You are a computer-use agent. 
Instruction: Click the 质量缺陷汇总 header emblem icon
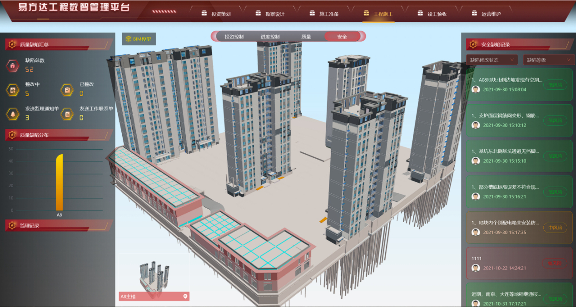pyautogui.click(x=12, y=44)
